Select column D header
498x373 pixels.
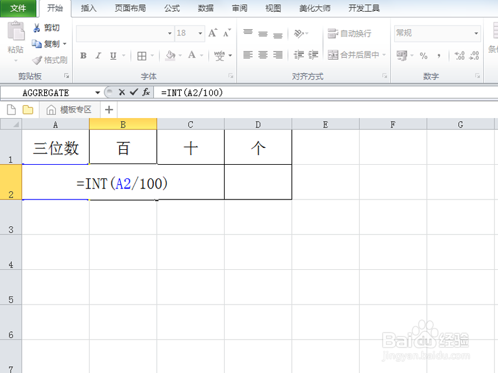pos(258,125)
